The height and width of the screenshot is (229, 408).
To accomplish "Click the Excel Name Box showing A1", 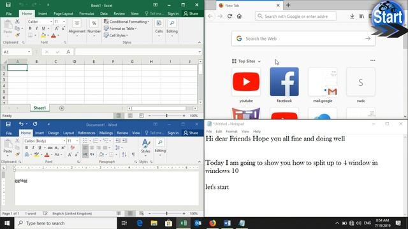I will click(x=16, y=52).
